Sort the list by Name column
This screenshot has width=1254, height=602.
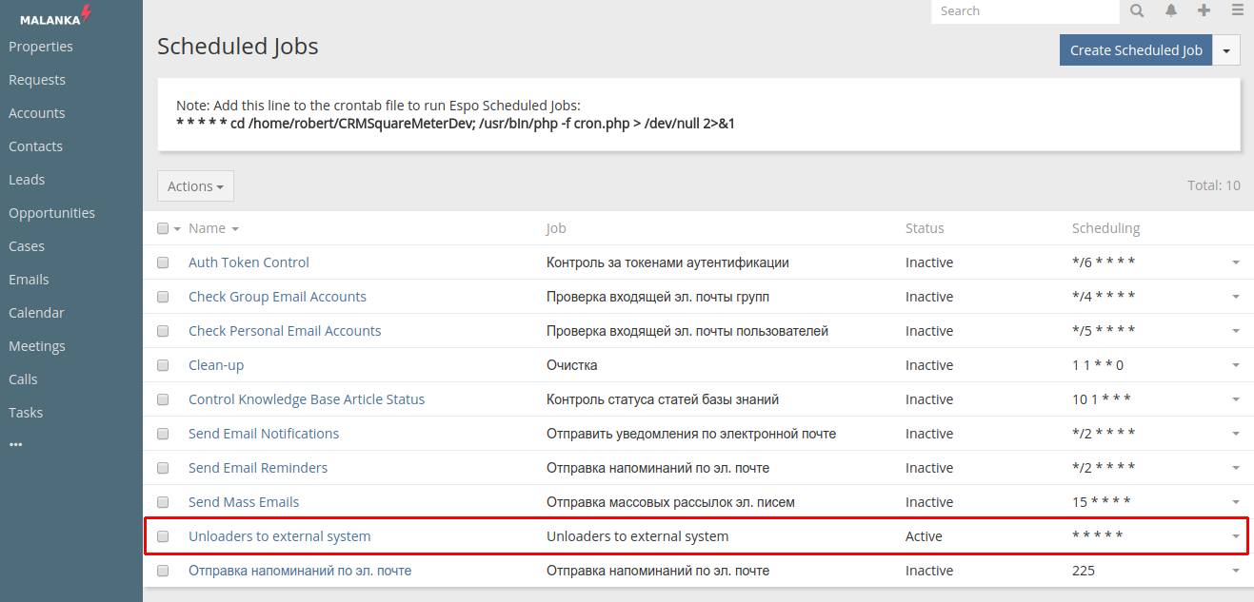click(x=208, y=228)
